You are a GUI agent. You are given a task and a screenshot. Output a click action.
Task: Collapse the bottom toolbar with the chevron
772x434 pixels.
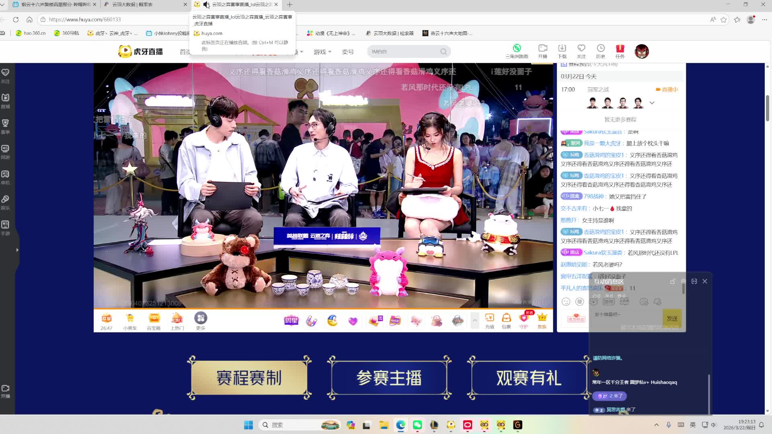475,321
